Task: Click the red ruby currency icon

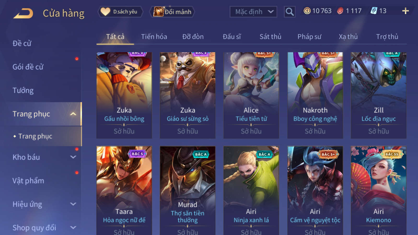Action: pyautogui.click(x=340, y=11)
